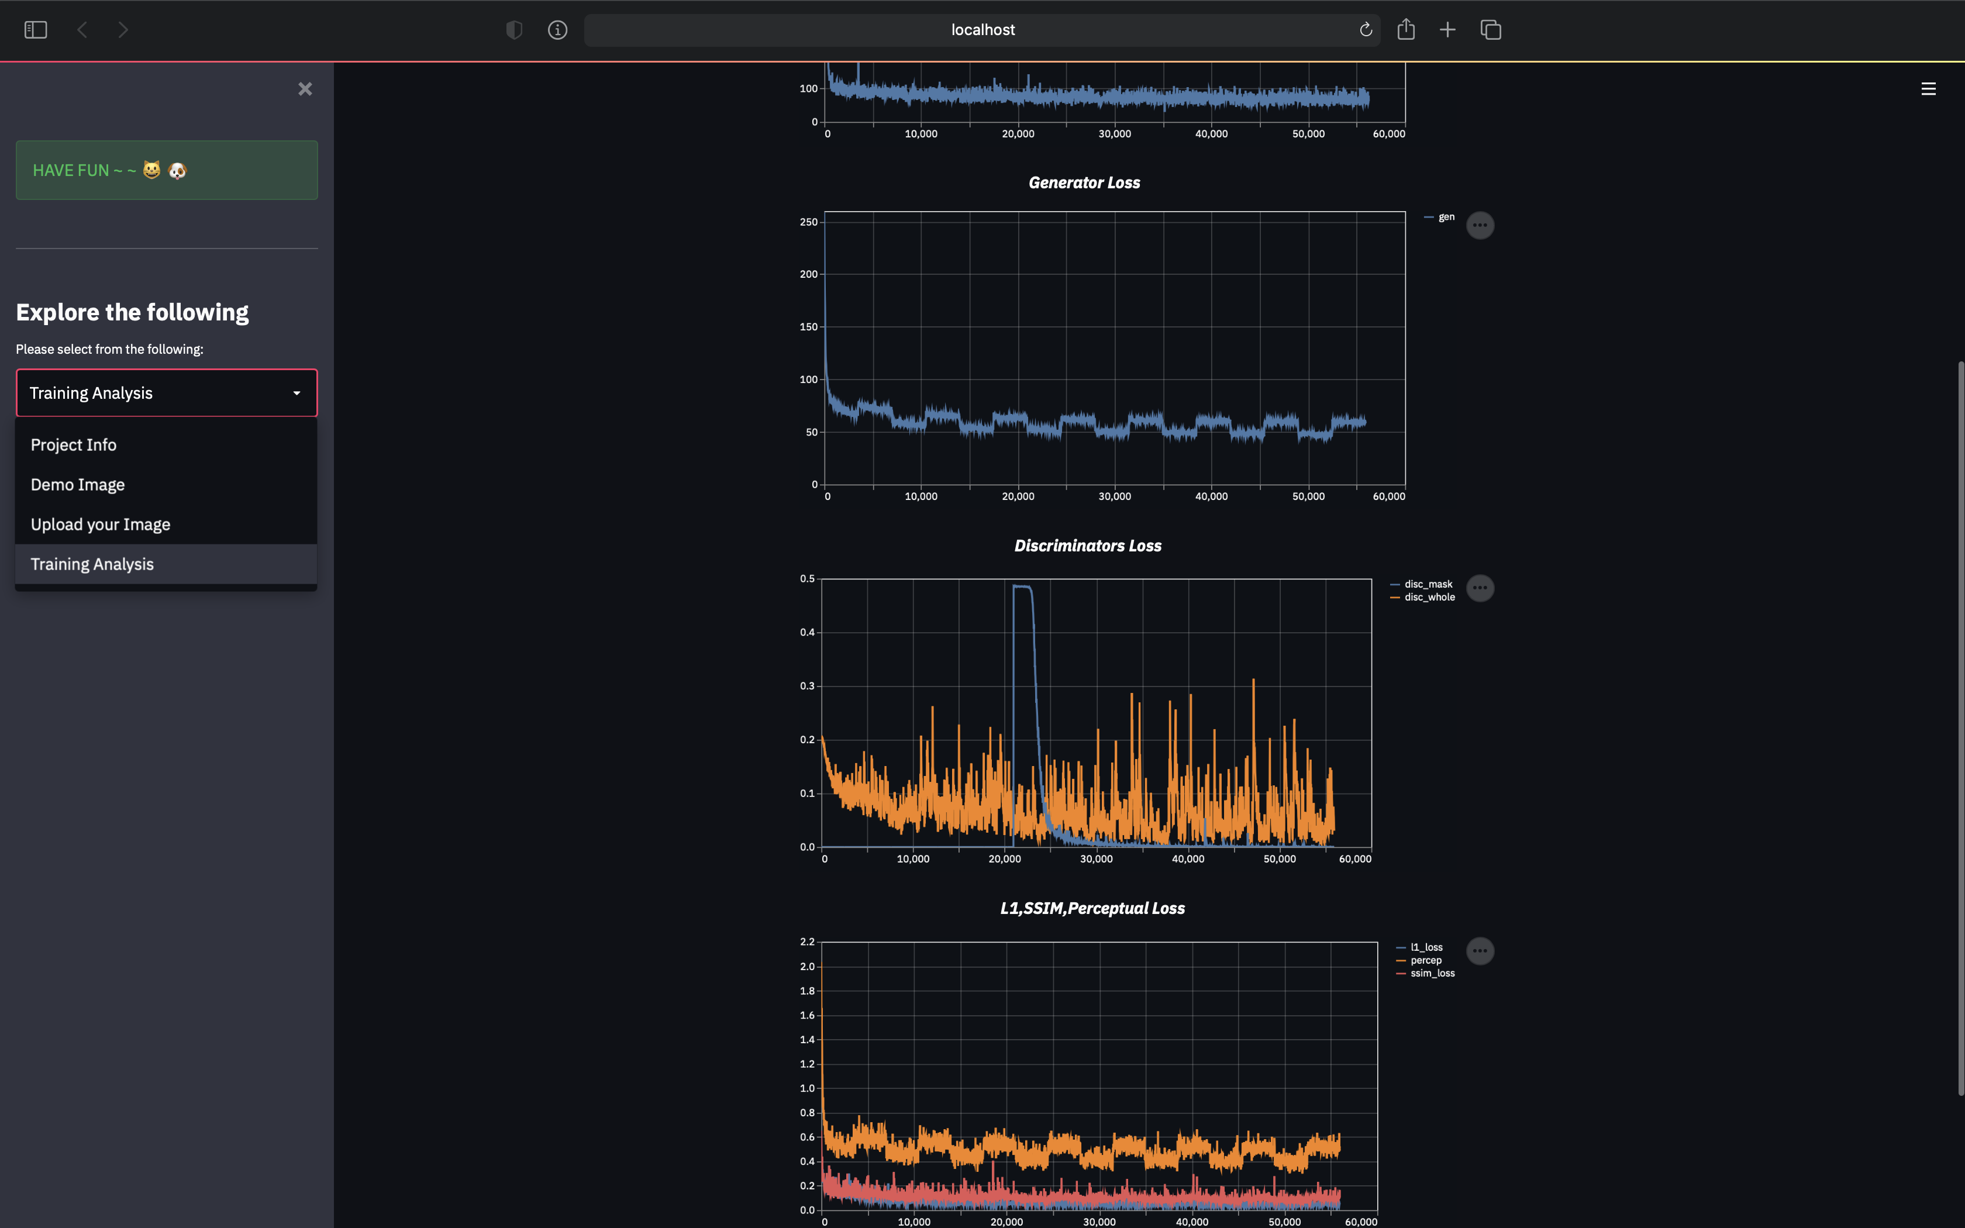This screenshot has width=1965, height=1228.
Task: Toggle the percep legend entry
Action: click(x=1419, y=960)
